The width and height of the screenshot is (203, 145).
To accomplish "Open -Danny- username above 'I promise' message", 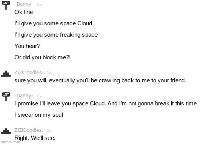I will point(24,96).
